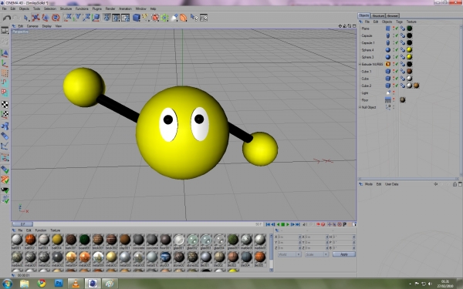Click the yellow material tag on Sphere.3
The width and height of the screenshot is (463, 289).
click(x=409, y=57)
